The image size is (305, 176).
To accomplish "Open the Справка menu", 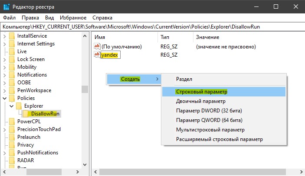I will 102,18.
